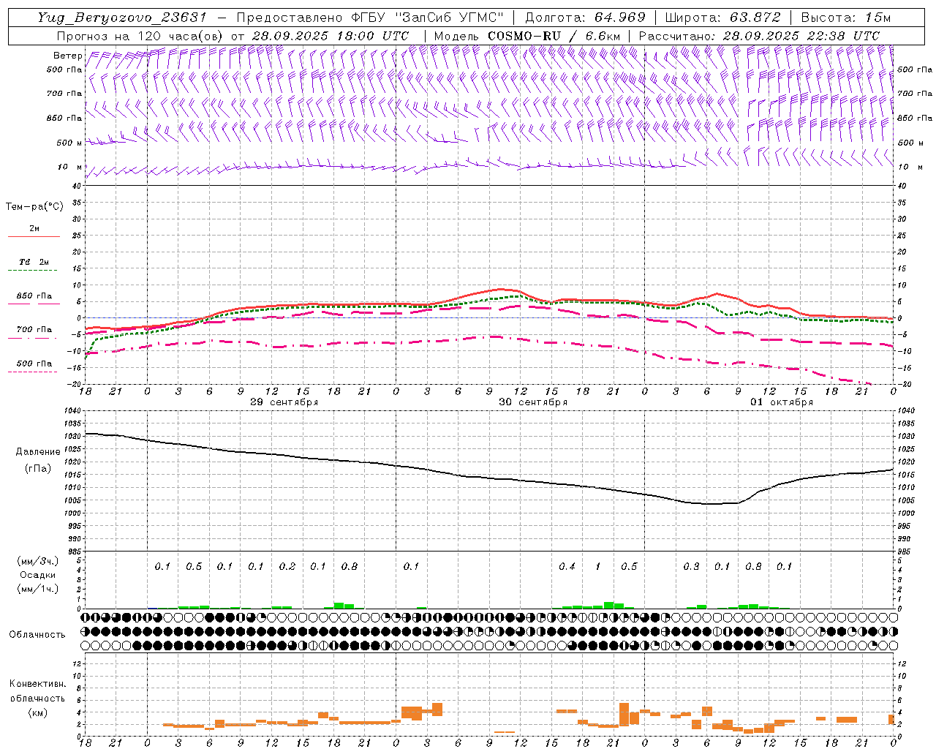936x749 pixels.
Task: Click the precipitation value 1 next to 0.4
Action: (598, 567)
